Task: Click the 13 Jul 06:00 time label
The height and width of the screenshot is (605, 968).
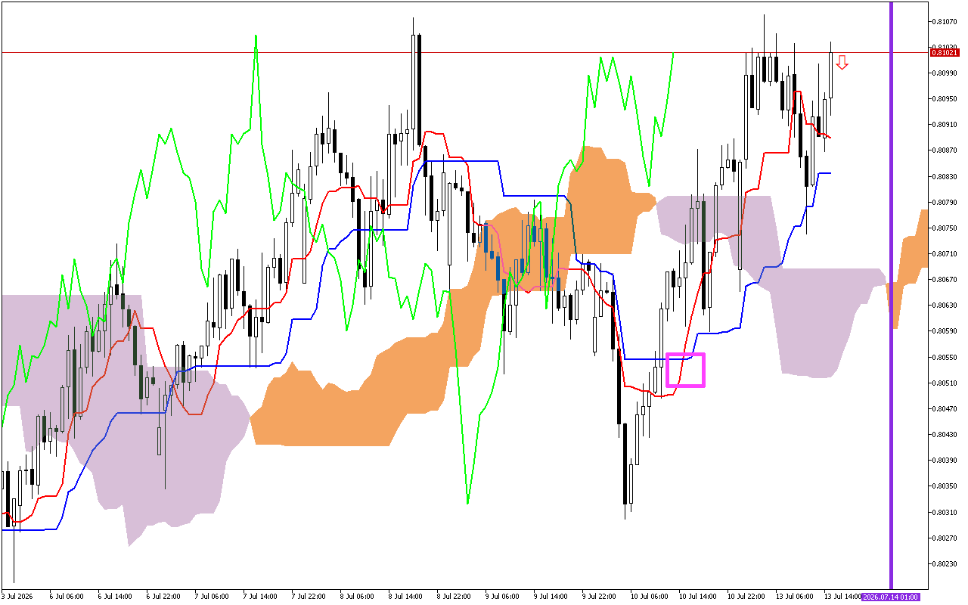Action: tap(794, 597)
